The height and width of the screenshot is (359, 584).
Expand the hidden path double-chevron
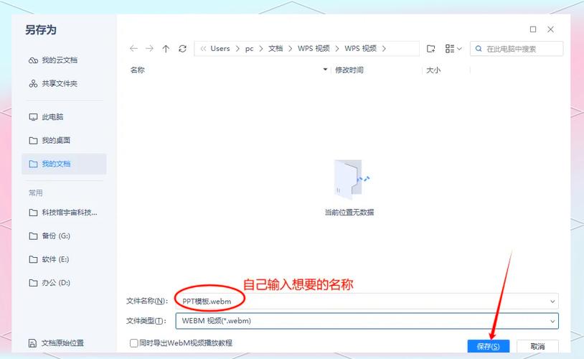(203, 48)
